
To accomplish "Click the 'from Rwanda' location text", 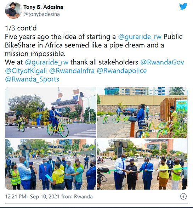I will coord(77,197).
